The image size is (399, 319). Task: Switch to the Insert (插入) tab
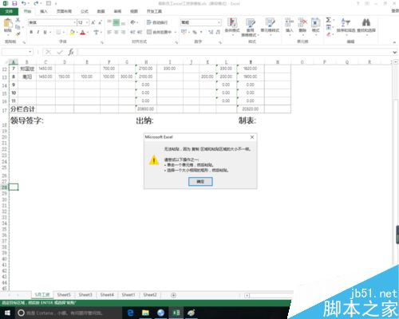44,11
